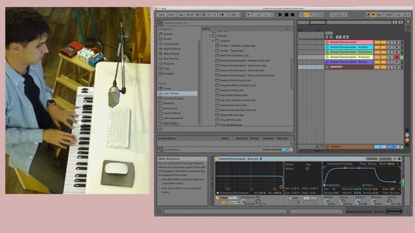Open Current Project in Places
The height and width of the screenshot is (233, 415).
(x=173, y=98)
